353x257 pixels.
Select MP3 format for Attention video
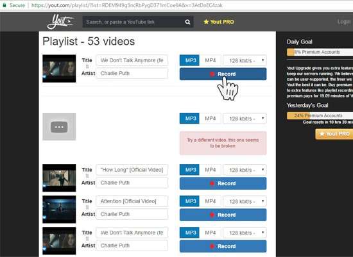[189, 201]
